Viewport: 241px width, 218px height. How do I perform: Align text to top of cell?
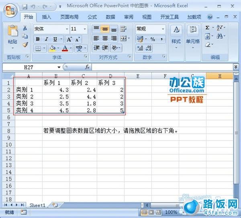(x=96, y=29)
